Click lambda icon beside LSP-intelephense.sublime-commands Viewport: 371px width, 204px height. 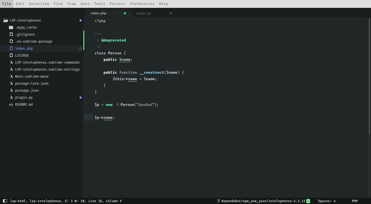11,62
